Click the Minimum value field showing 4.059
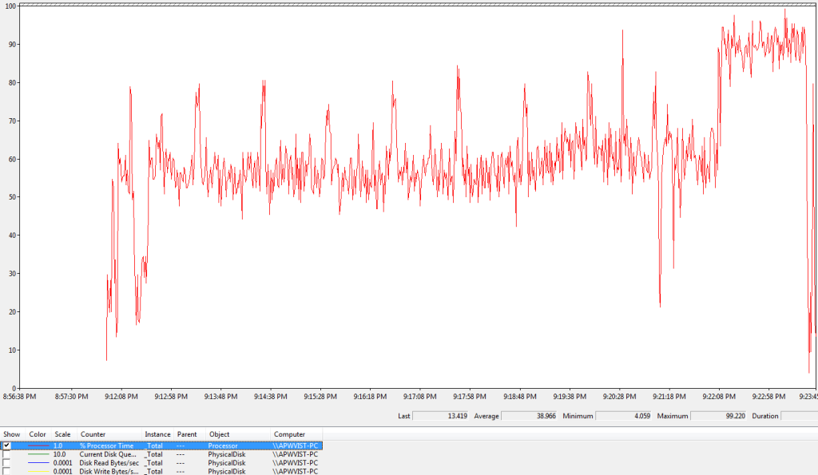Viewport: 818px width, 475px height. click(x=623, y=416)
